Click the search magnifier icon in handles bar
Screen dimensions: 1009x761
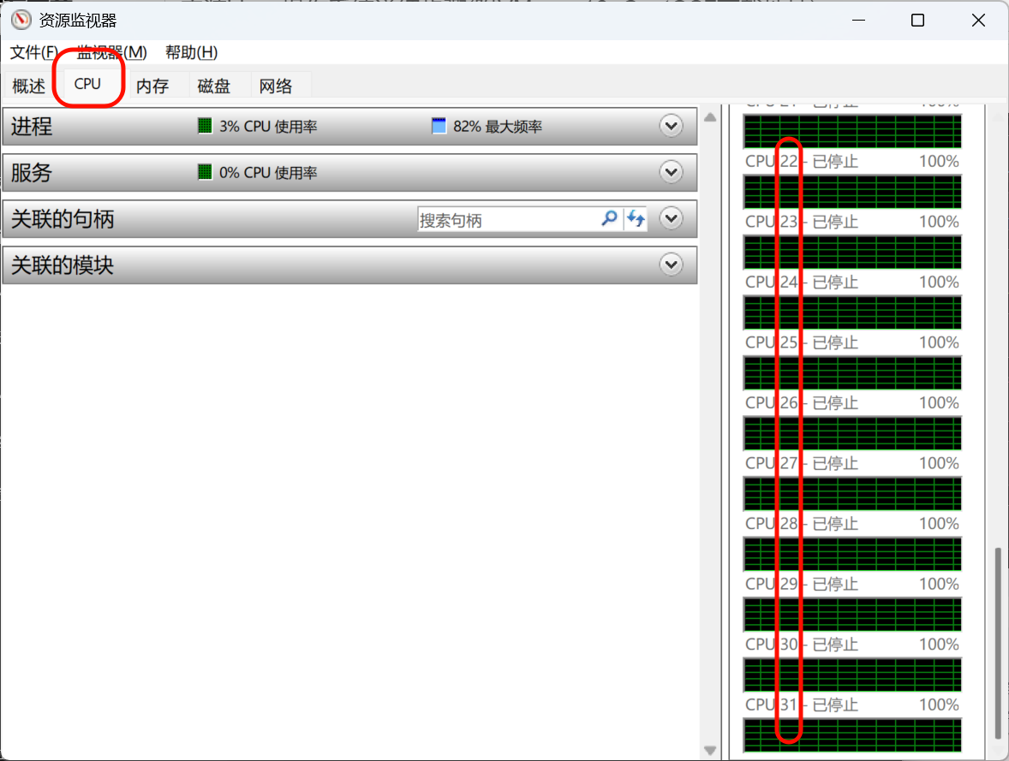point(609,219)
